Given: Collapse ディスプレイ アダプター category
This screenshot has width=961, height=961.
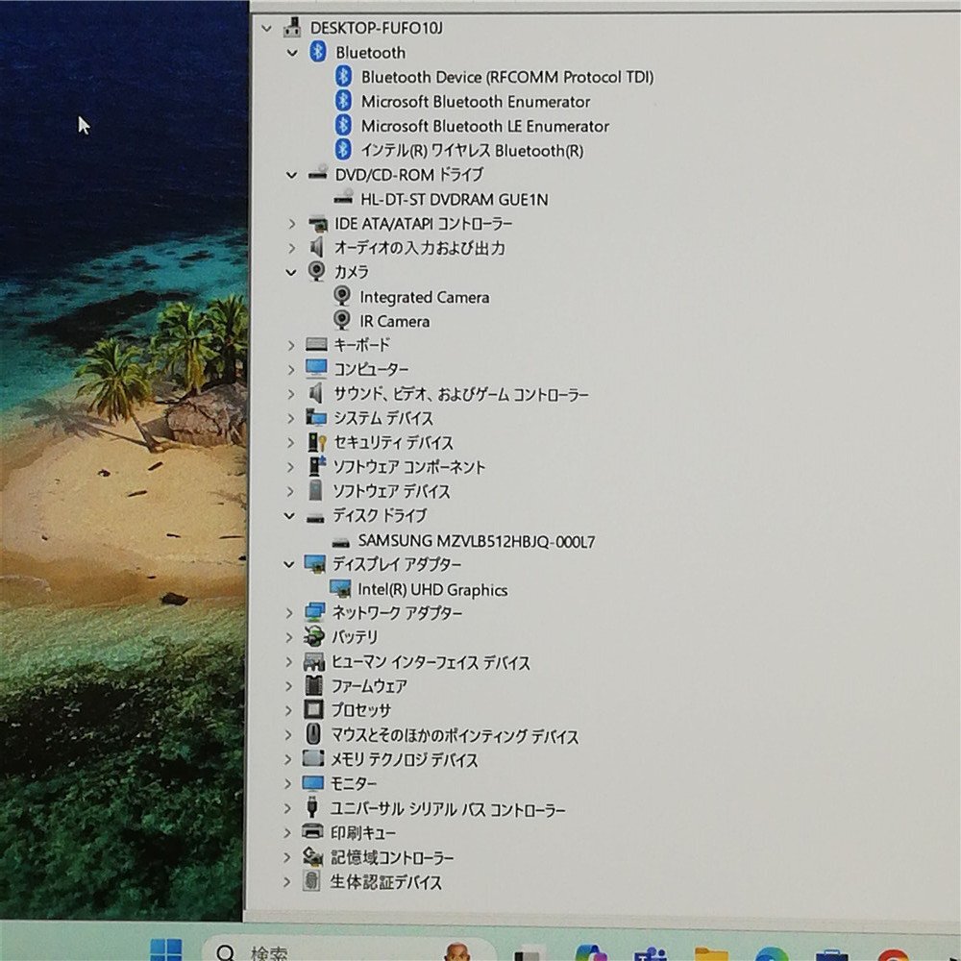Looking at the screenshot, I should (x=289, y=564).
